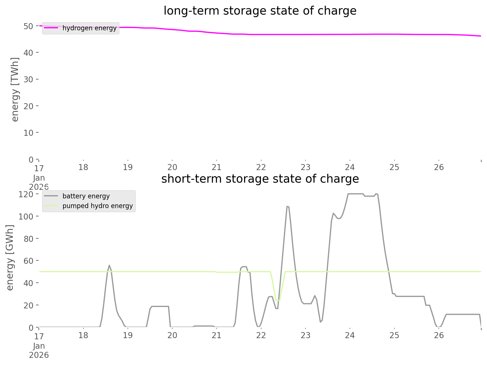This screenshot has height=365, width=487.
Task: Click the 'hydrogen energy' legend label
Action: pyautogui.click(x=89, y=28)
